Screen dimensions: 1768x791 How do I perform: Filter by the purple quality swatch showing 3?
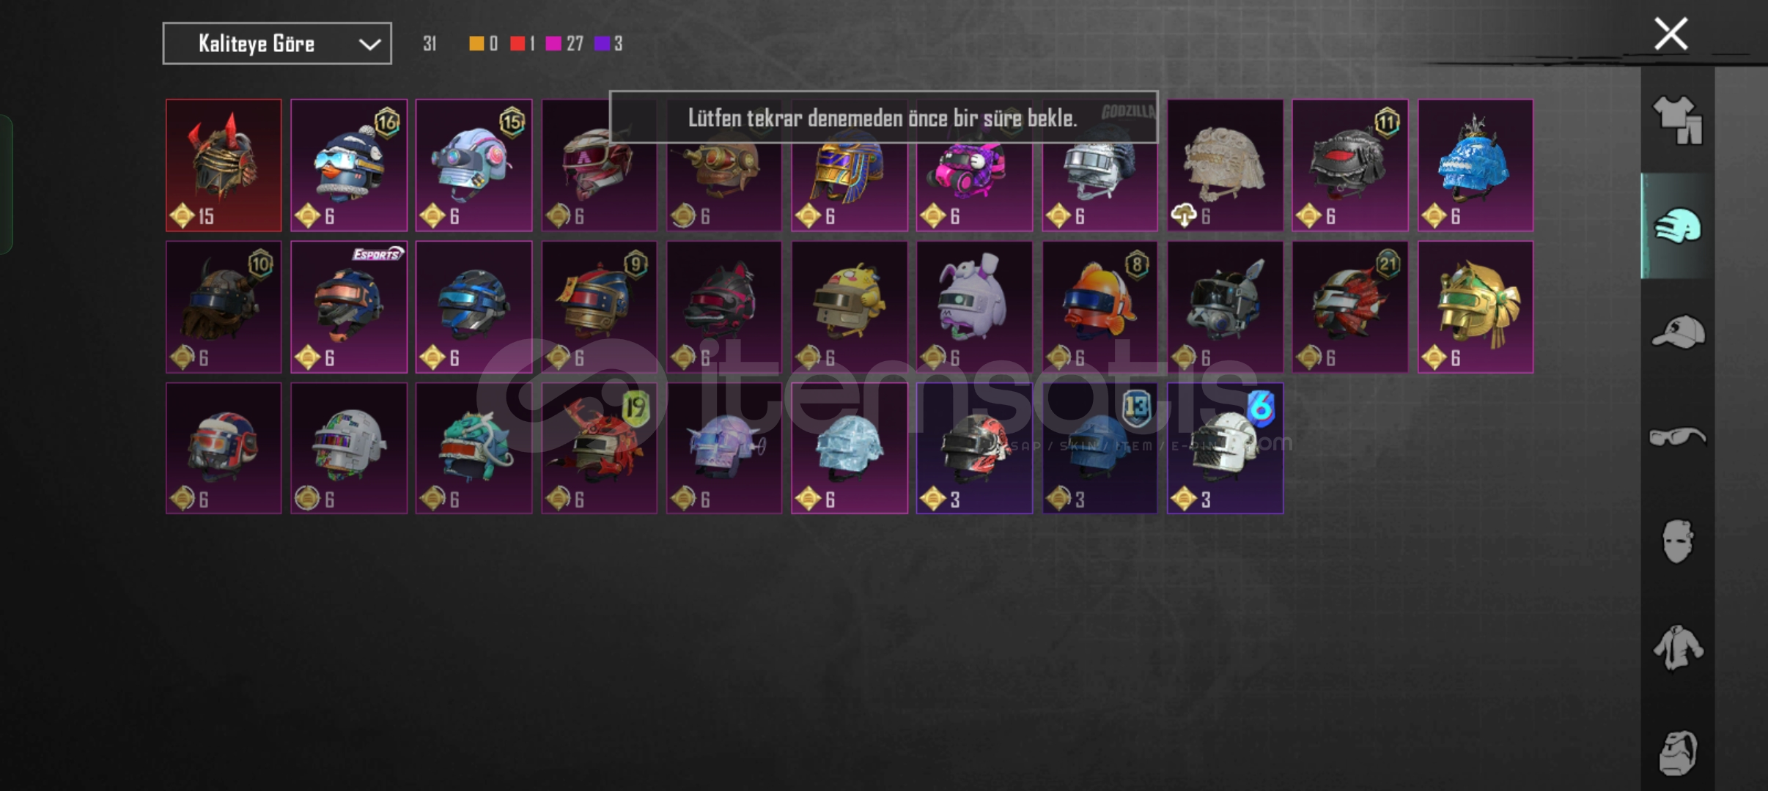tap(602, 44)
